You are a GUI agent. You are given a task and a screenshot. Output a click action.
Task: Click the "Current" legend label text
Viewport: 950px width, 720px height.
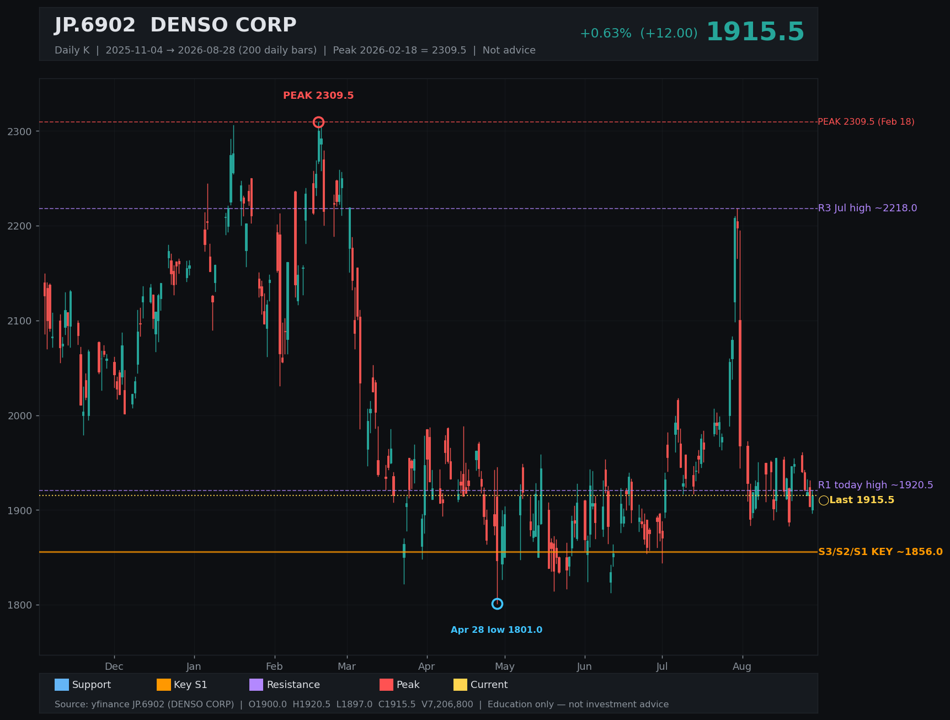[x=489, y=685]
